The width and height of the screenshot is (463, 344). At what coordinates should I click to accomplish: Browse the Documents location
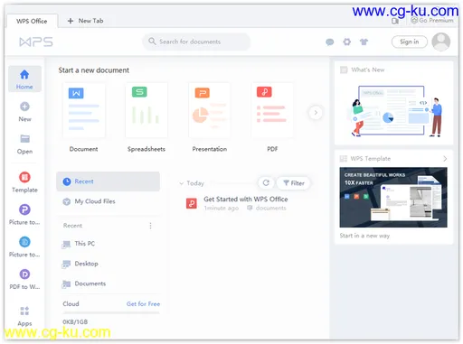pyautogui.click(x=84, y=284)
